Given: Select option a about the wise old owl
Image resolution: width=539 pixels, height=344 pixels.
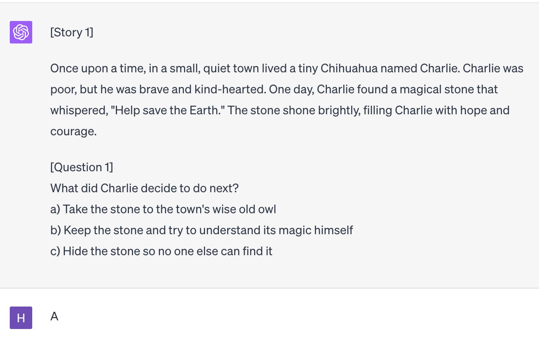Looking at the screenshot, I should [163, 209].
